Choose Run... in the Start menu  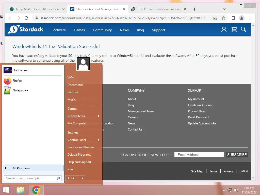(x=71, y=169)
